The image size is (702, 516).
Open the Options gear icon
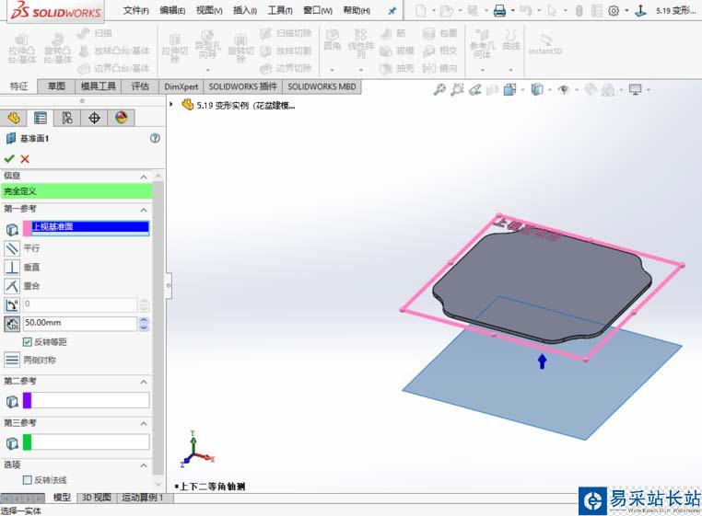pos(614,11)
